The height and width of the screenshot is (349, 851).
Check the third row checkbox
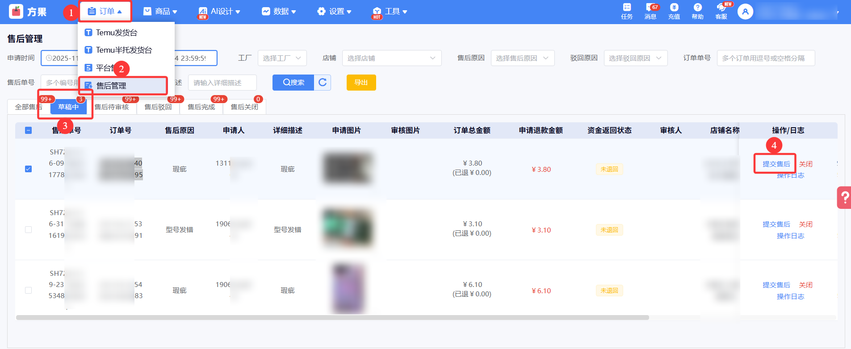tap(28, 291)
